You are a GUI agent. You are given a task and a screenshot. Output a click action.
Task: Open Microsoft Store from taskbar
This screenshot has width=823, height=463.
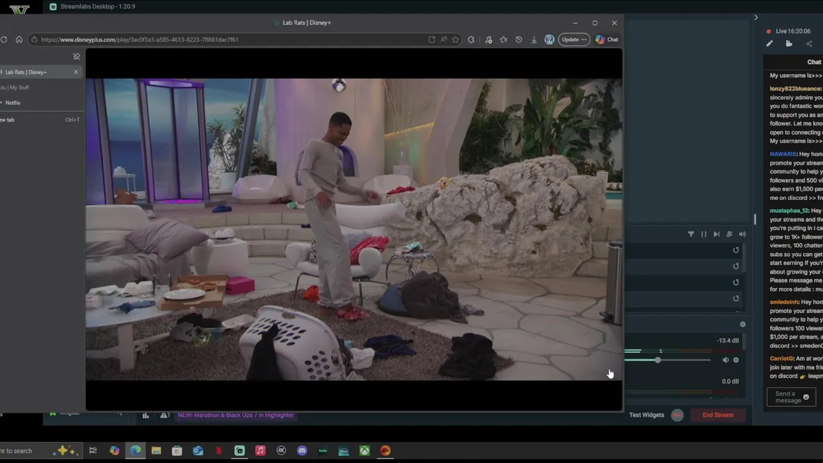[177, 451]
